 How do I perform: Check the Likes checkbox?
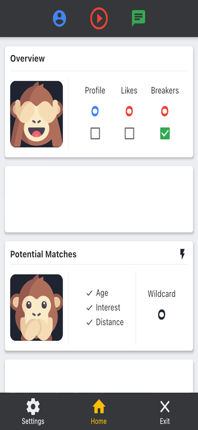(x=129, y=134)
